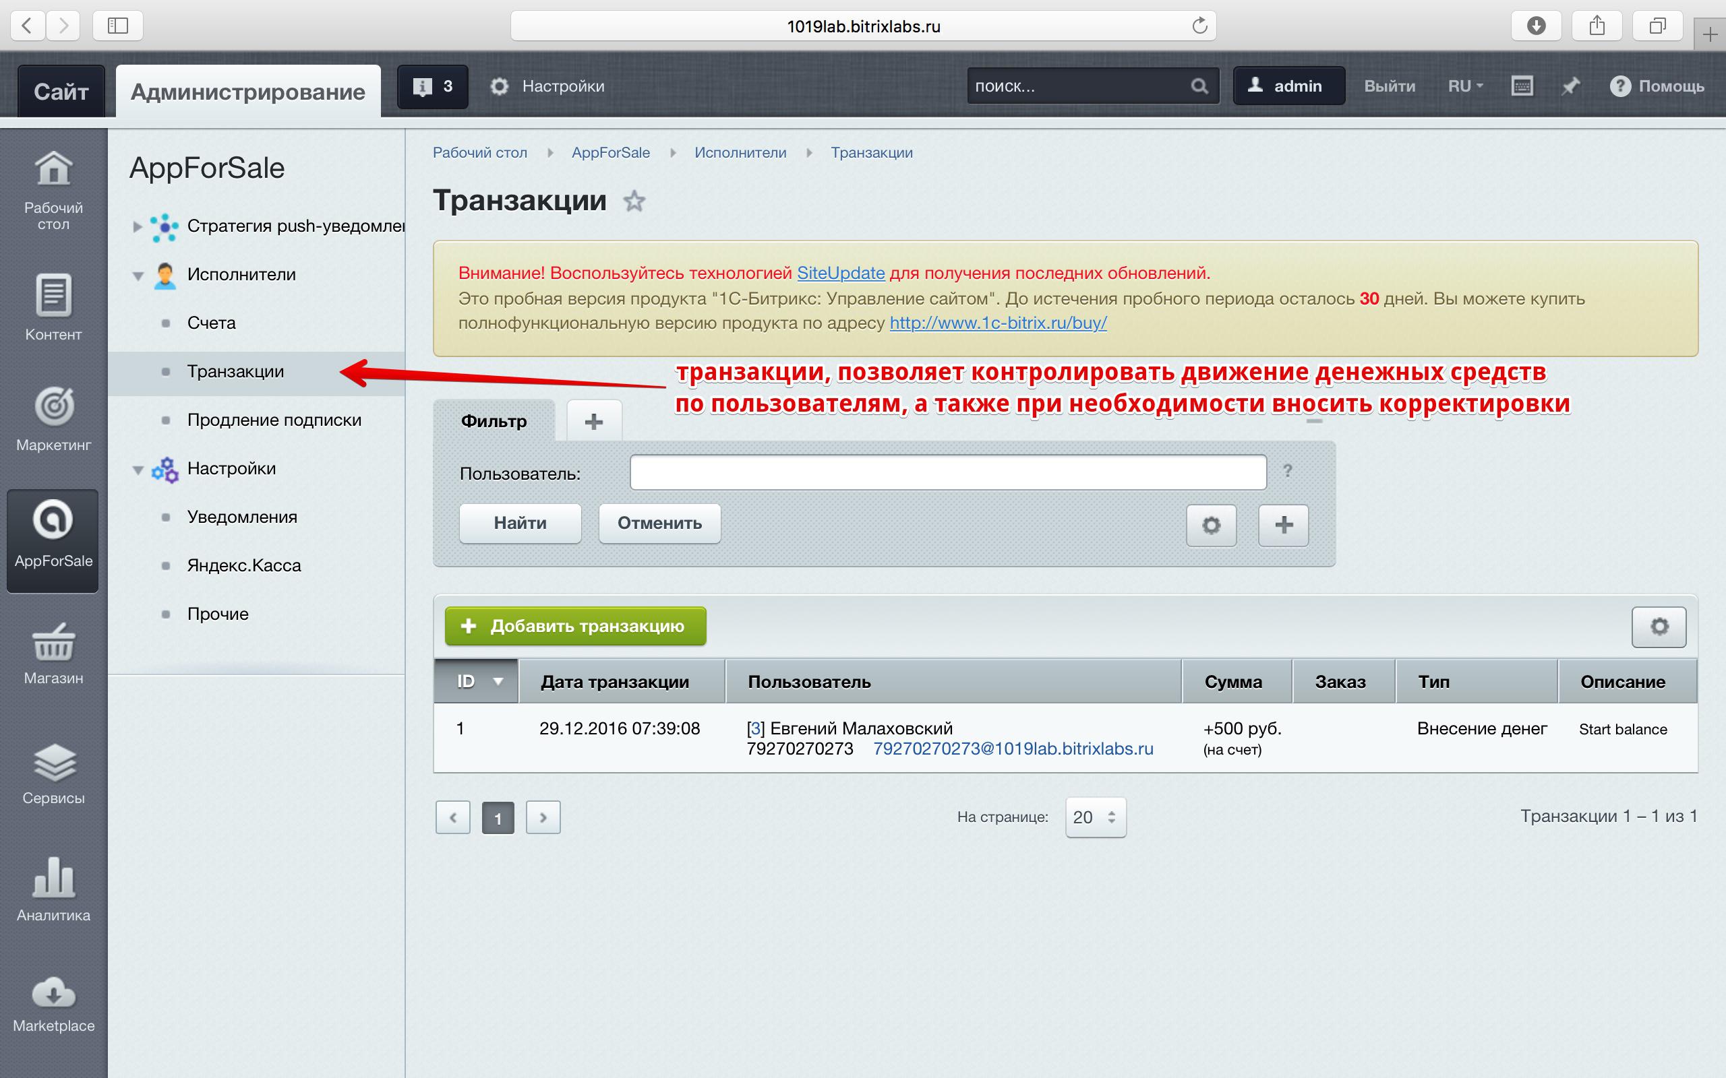This screenshot has width=1726, height=1078.
Task: Open Прочие tree item
Action: pyautogui.click(x=218, y=614)
